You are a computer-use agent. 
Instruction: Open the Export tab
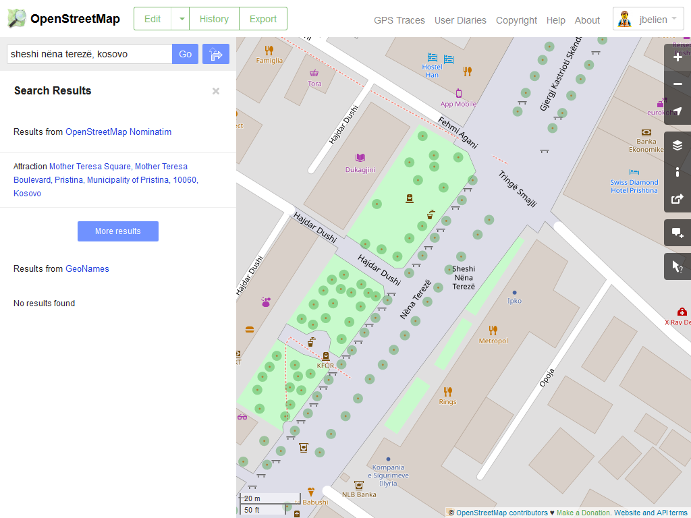point(263,19)
